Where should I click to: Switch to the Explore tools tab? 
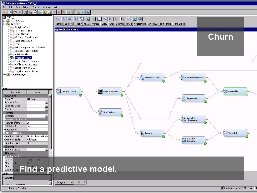pyautogui.click(x=69, y=24)
